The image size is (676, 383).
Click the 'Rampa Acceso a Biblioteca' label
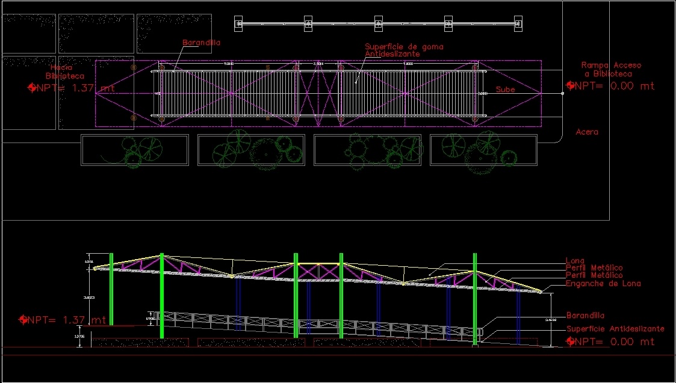tap(610, 69)
